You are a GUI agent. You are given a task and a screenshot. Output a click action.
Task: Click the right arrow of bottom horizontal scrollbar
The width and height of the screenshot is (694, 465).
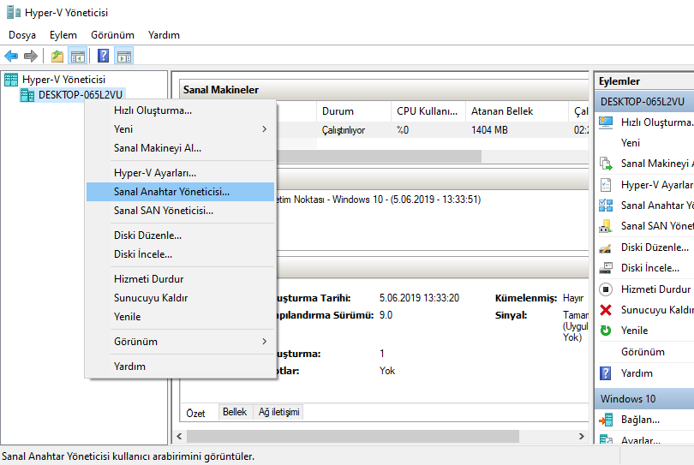[581, 436]
